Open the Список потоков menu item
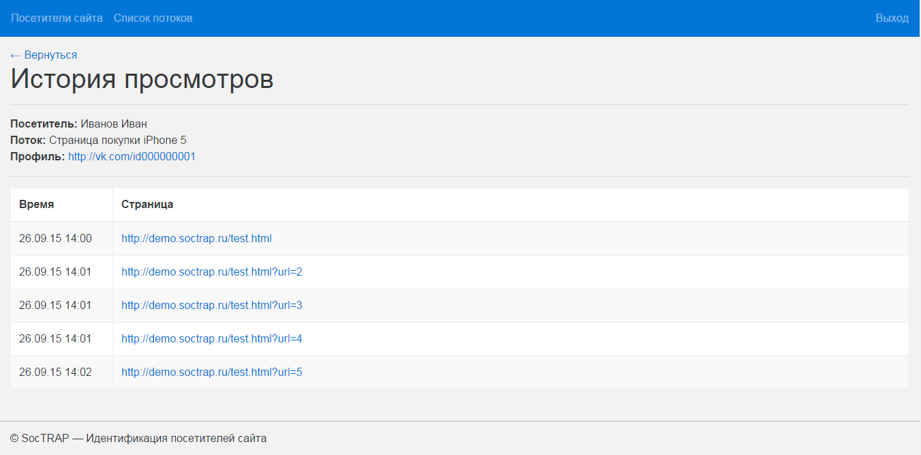The height and width of the screenshot is (455, 921). [x=153, y=18]
